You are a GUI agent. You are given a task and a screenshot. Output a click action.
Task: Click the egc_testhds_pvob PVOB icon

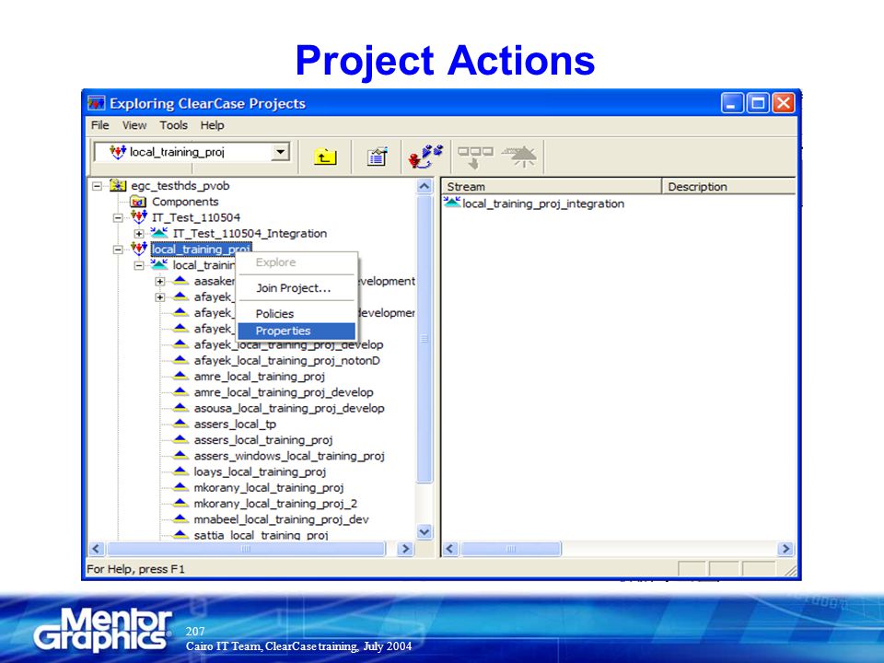(x=118, y=185)
